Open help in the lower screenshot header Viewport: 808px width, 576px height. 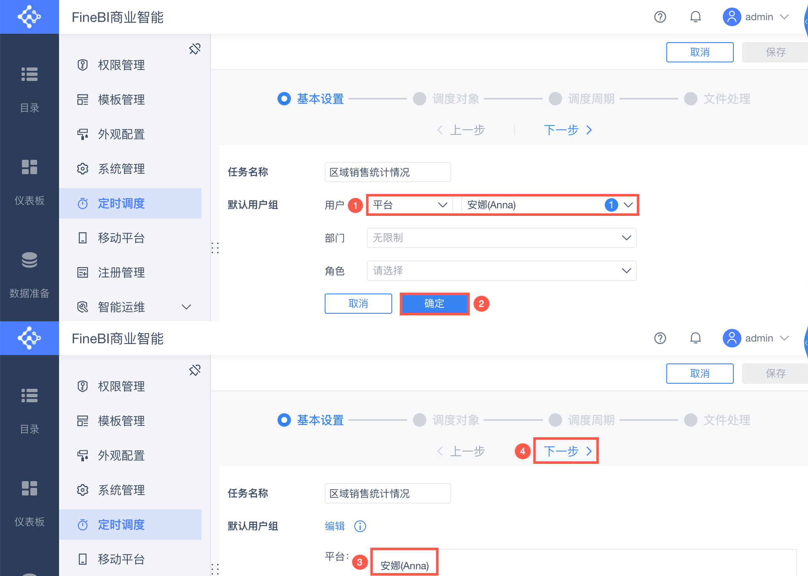coord(660,338)
